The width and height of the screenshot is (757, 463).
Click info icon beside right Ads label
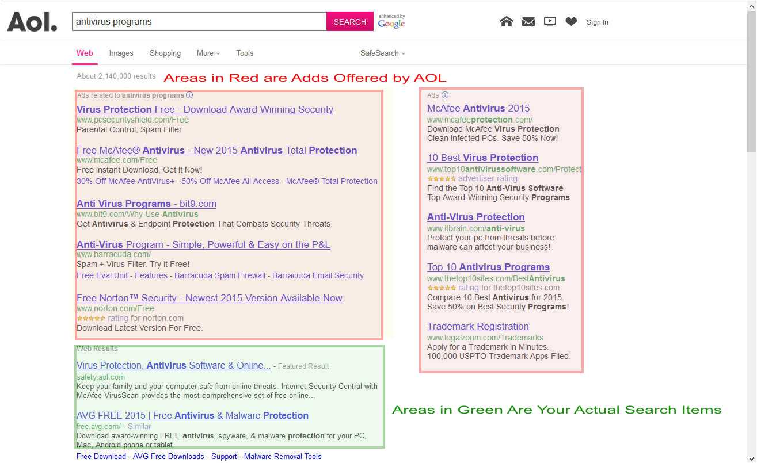click(445, 95)
